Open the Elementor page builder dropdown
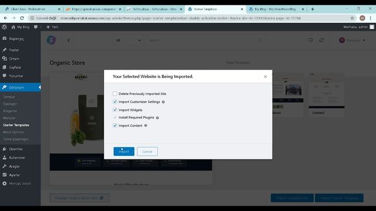Image resolution: width=376 pixels, height=211 pixels. tap(352, 40)
